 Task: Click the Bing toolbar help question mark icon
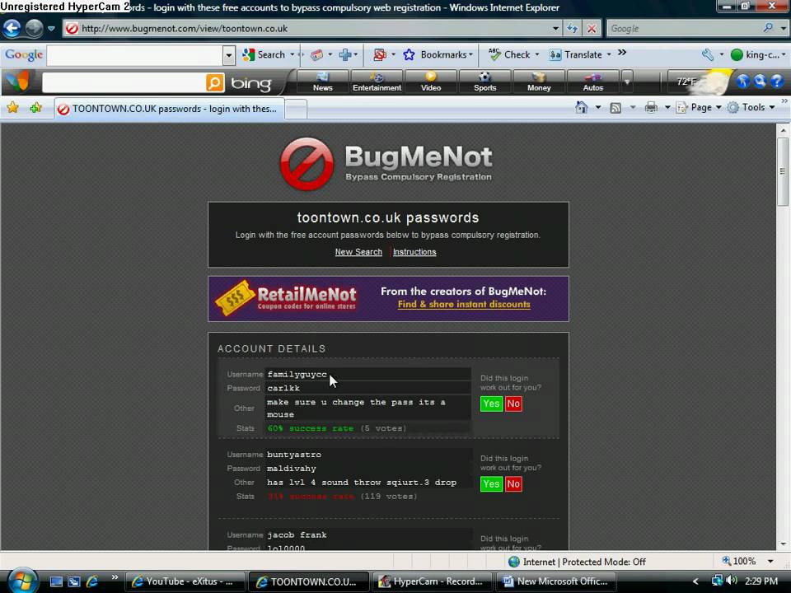pyautogui.click(x=777, y=82)
